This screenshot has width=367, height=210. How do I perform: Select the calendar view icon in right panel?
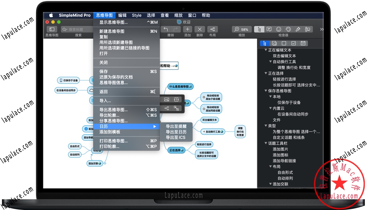click(303, 43)
